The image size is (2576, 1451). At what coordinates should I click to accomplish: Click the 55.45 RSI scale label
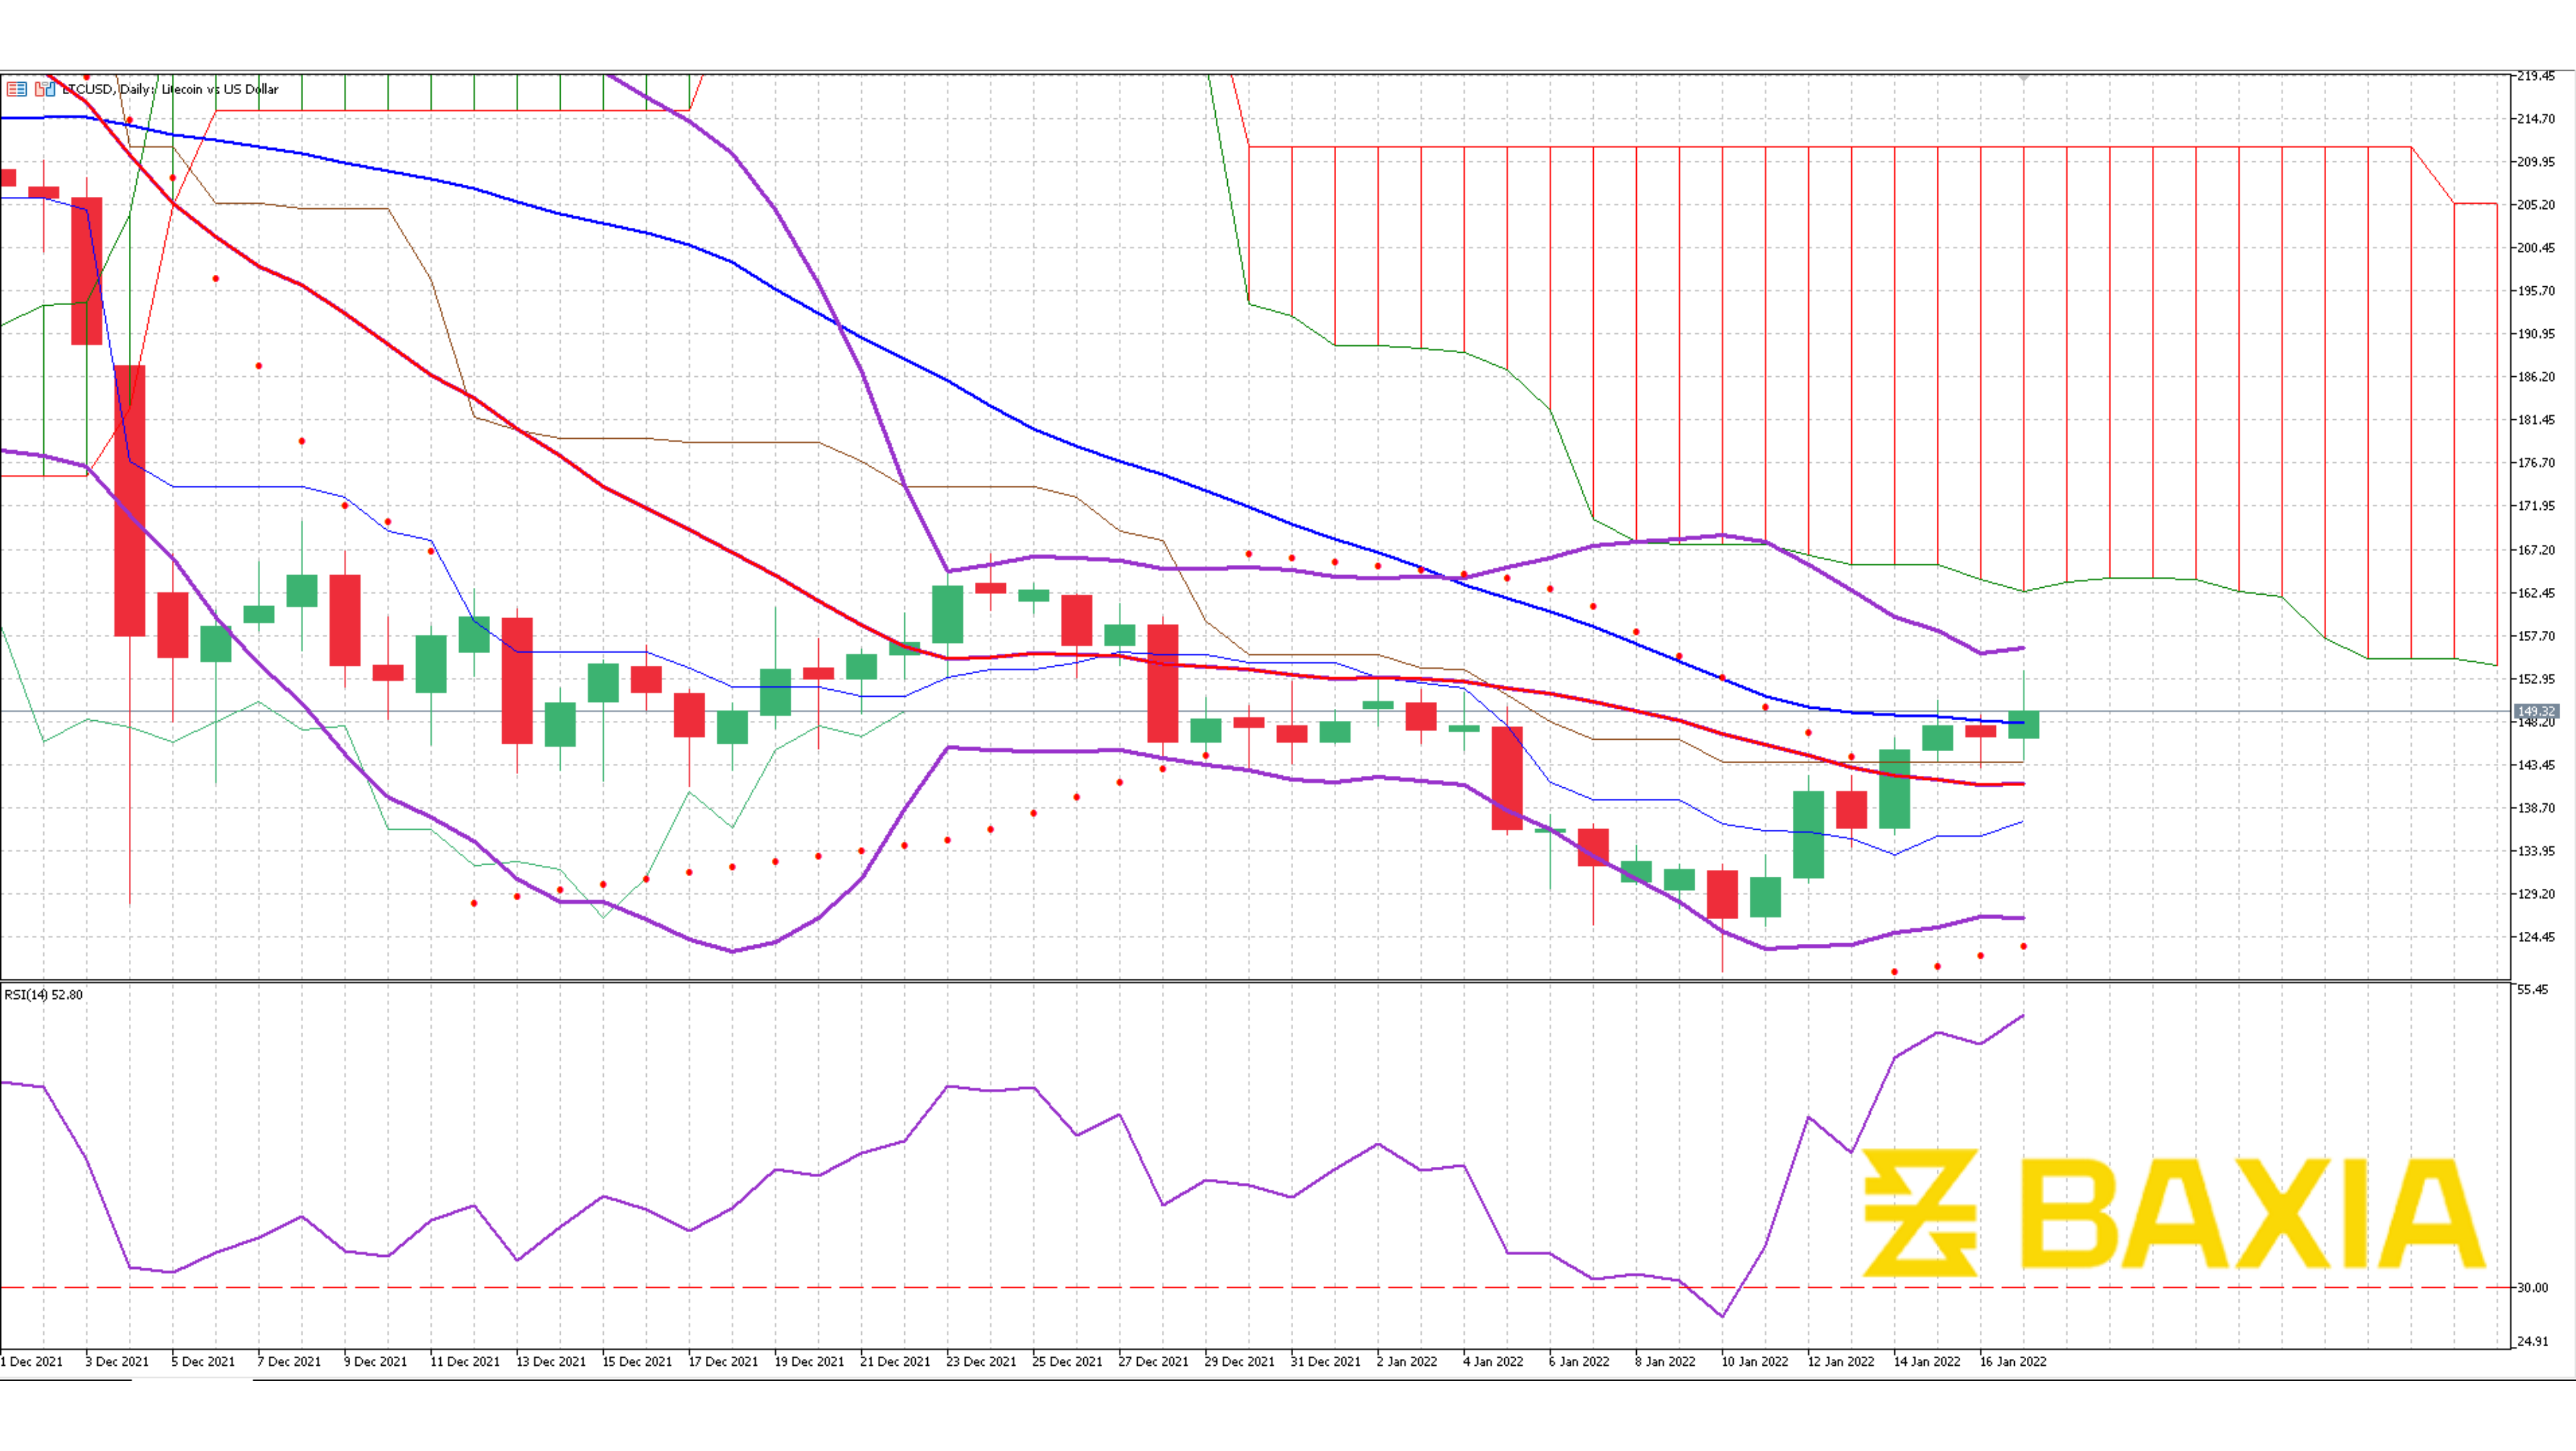(x=2532, y=989)
